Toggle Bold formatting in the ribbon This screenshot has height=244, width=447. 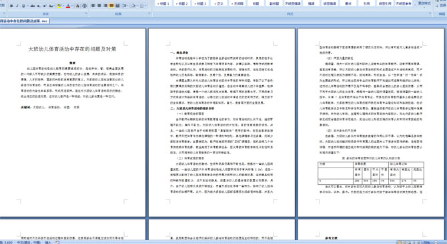click(11, 6)
